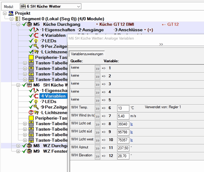Click the Projekt root icon
Viewport: 204px width, 172px height.
11,13
